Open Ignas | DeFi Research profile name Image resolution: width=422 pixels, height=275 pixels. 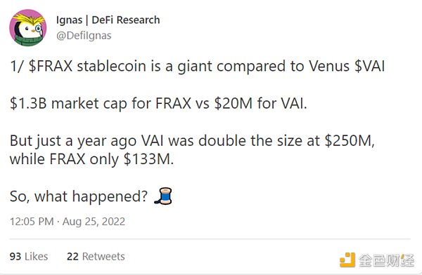tap(108, 20)
